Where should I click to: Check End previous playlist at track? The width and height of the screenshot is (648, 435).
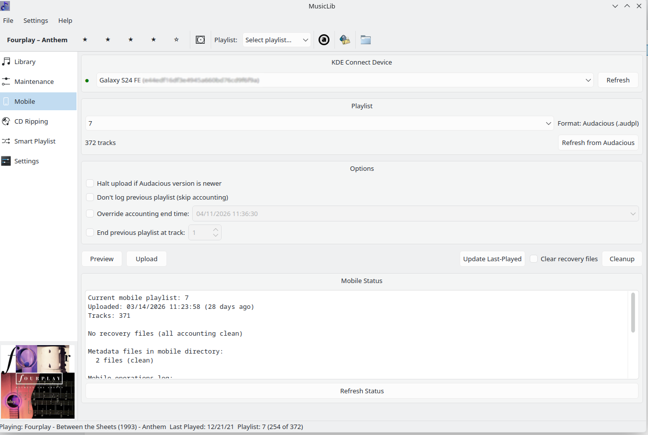point(90,232)
